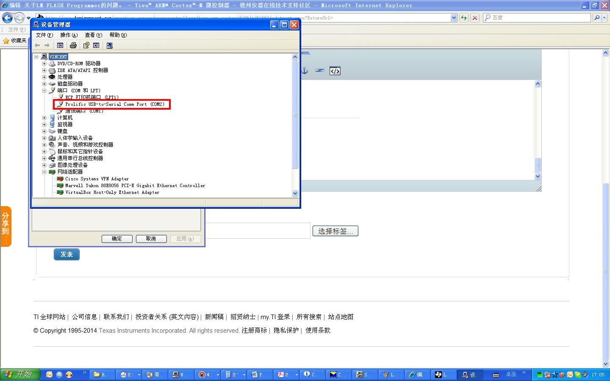Open the 使用条款 footer link

pyautogui.click(x=318, y=330)
